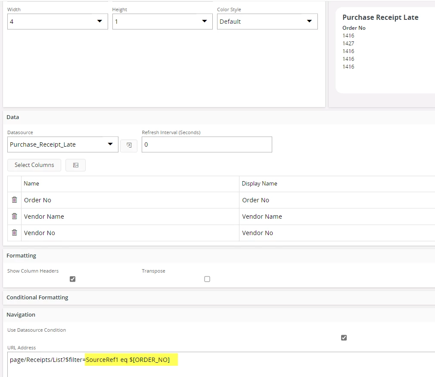
Task: Collapse the Data section
Action: pyautogui.click(x=12, y=117)
